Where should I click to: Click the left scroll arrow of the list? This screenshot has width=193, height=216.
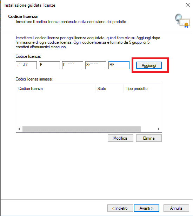tap(19, 129)
